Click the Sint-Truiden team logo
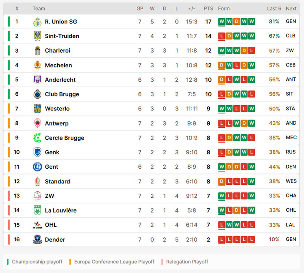The width and height of the screenshot is (304, 273). pos(37,36)
